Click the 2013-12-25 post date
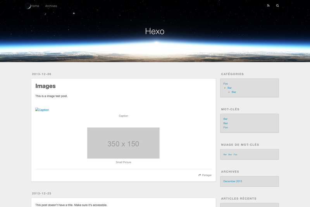 click(42, 193)
